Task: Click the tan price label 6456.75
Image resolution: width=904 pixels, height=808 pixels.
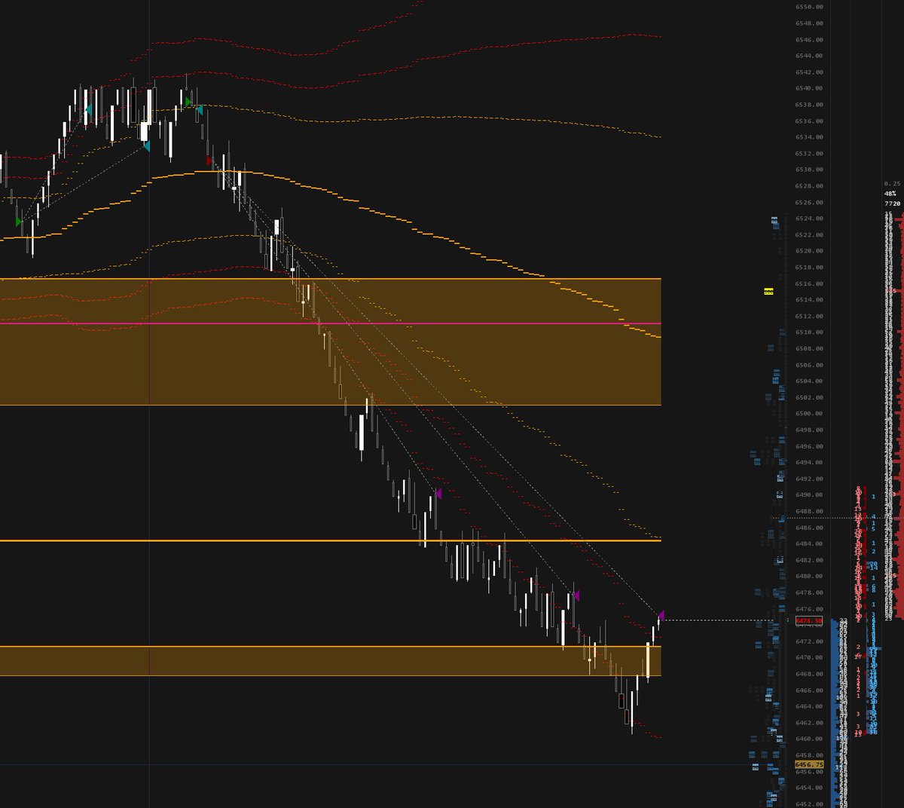Action: click(x=809, y=764)
